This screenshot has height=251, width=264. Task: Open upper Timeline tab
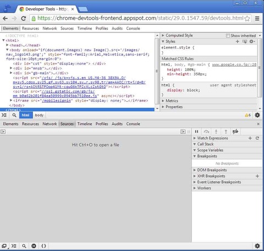[85, 29]
